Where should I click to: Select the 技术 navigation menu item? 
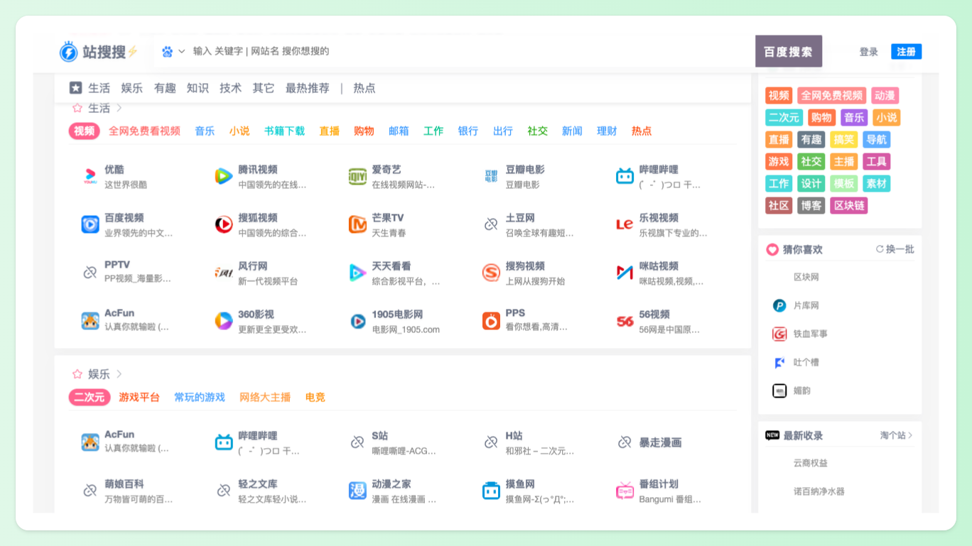(230, 88)
